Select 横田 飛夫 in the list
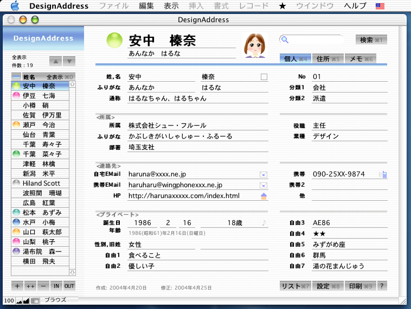411x309 pixels. coord(40,261)
